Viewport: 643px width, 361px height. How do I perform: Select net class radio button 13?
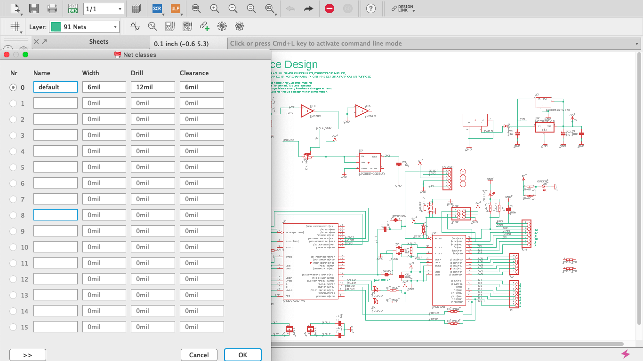tap(13, 295)
